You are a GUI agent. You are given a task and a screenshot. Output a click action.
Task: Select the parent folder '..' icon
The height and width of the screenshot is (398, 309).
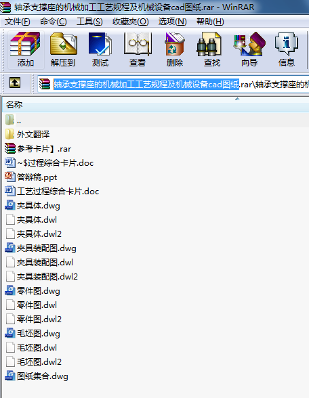10,120
